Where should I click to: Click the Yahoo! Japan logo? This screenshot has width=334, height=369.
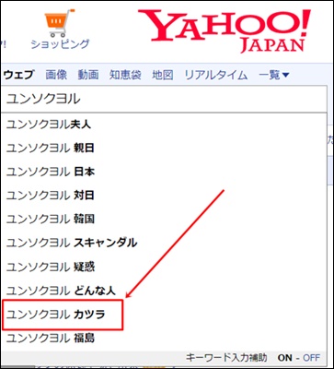point(225,30)
